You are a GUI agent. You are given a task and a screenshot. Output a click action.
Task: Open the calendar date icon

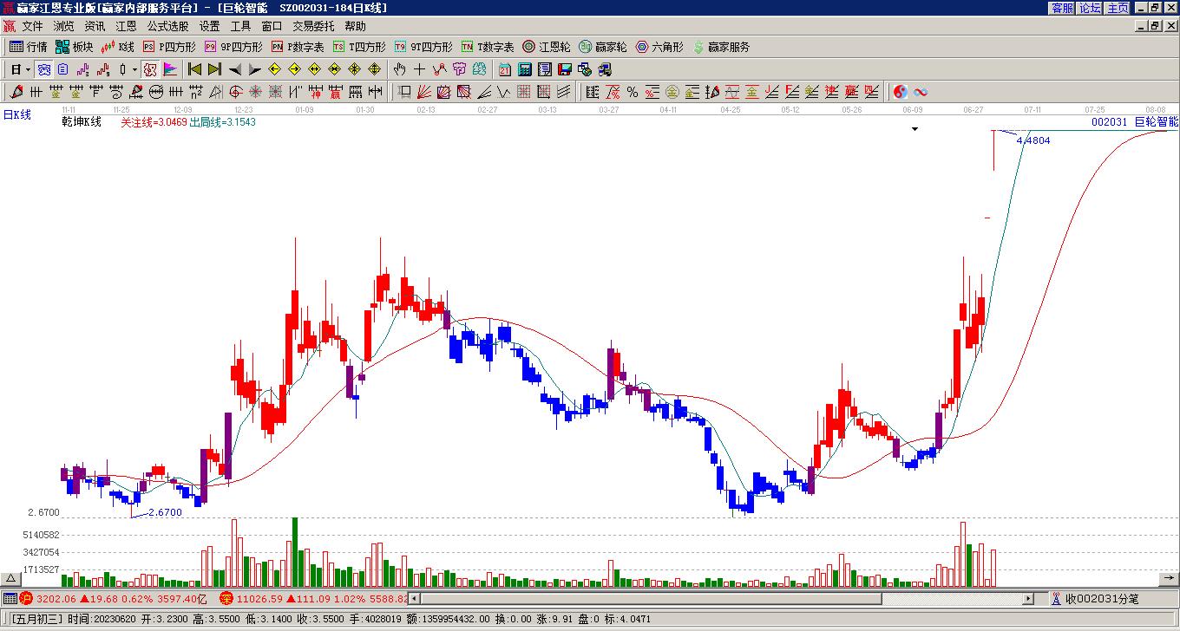click(x=505, y=69)
